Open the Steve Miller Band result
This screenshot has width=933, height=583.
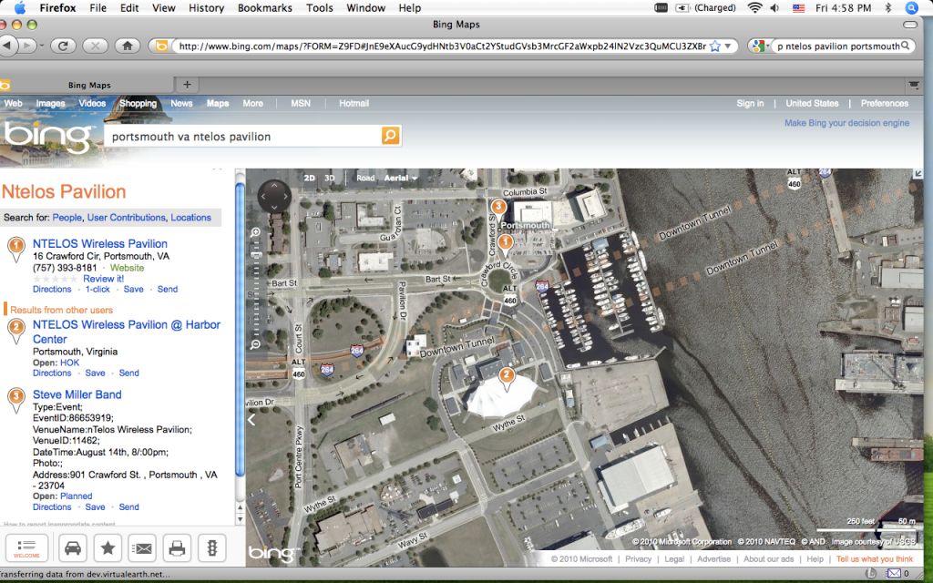point(77,394)
